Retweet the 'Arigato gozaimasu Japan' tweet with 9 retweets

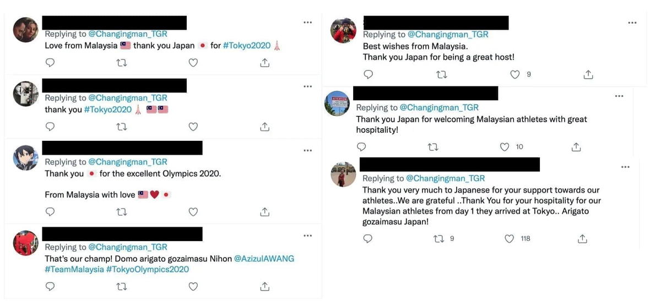(439, 239)
